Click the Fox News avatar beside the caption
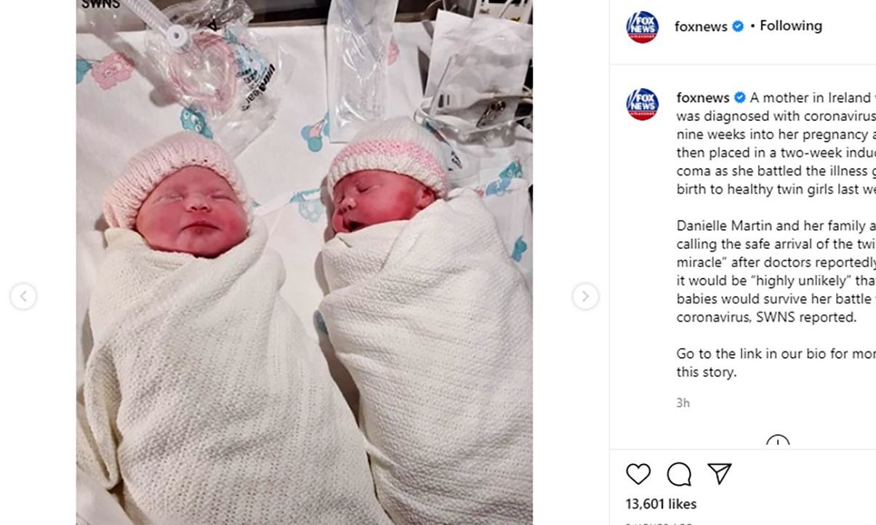 click(642, 104)
